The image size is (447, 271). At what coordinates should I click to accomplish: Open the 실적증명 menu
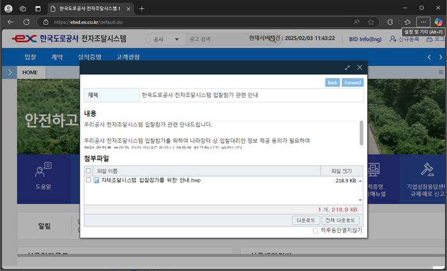(x=89, y=57)
